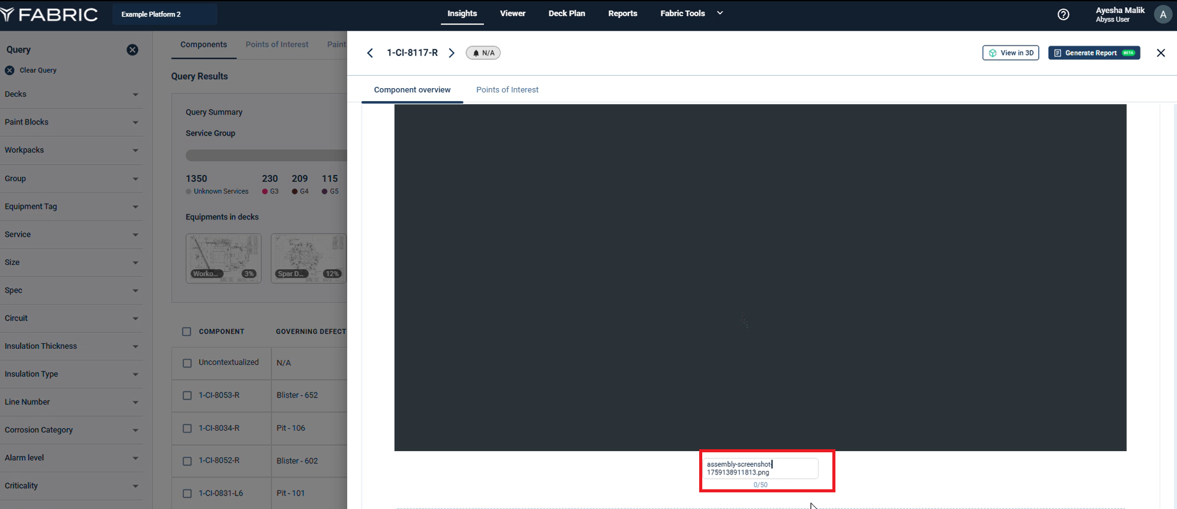Click the assembly-screenshot filename input field
1177x509 pixels.
[x=760, y=468]
